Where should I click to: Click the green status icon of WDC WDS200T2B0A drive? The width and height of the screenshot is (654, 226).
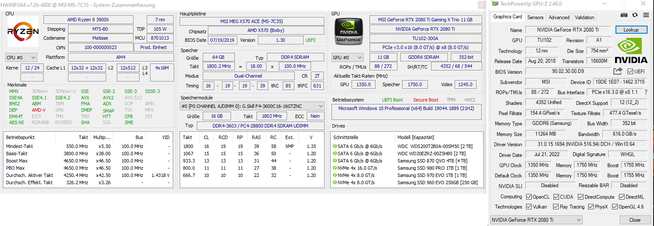[334, 146]
